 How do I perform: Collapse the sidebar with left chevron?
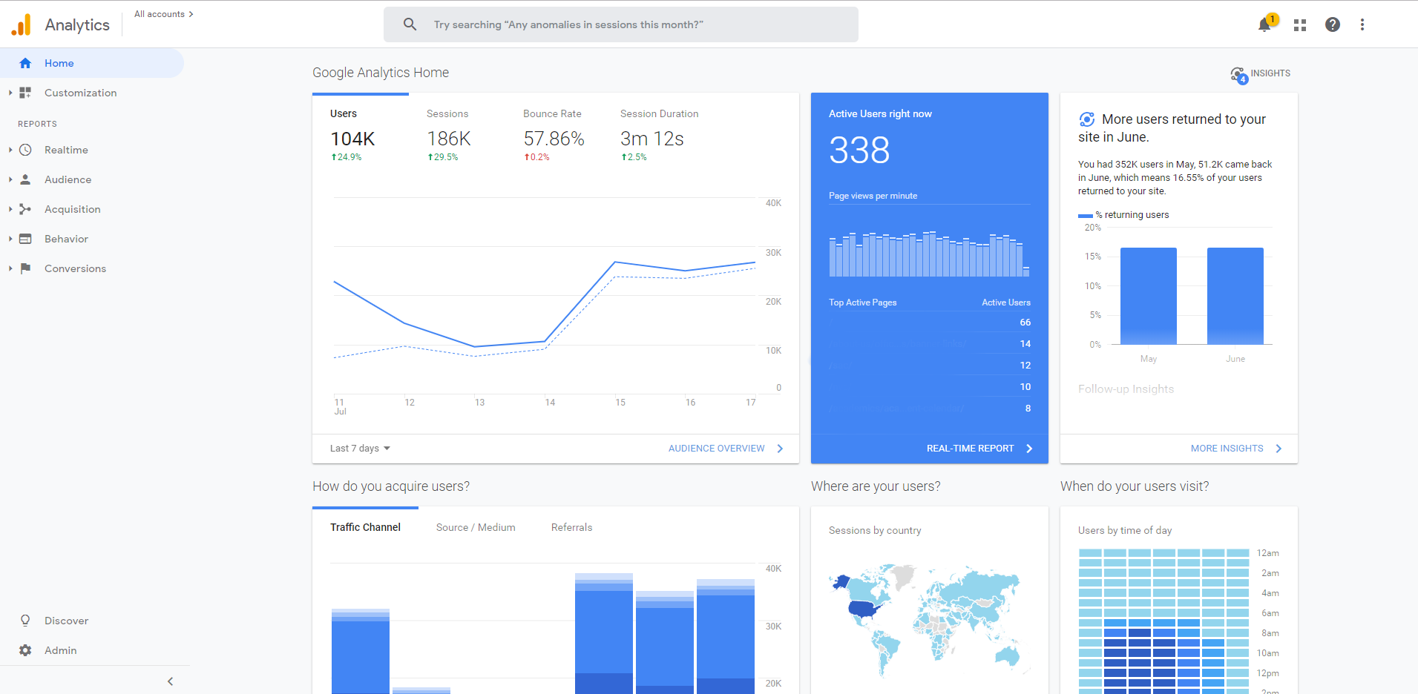click(x=170, y=681)
